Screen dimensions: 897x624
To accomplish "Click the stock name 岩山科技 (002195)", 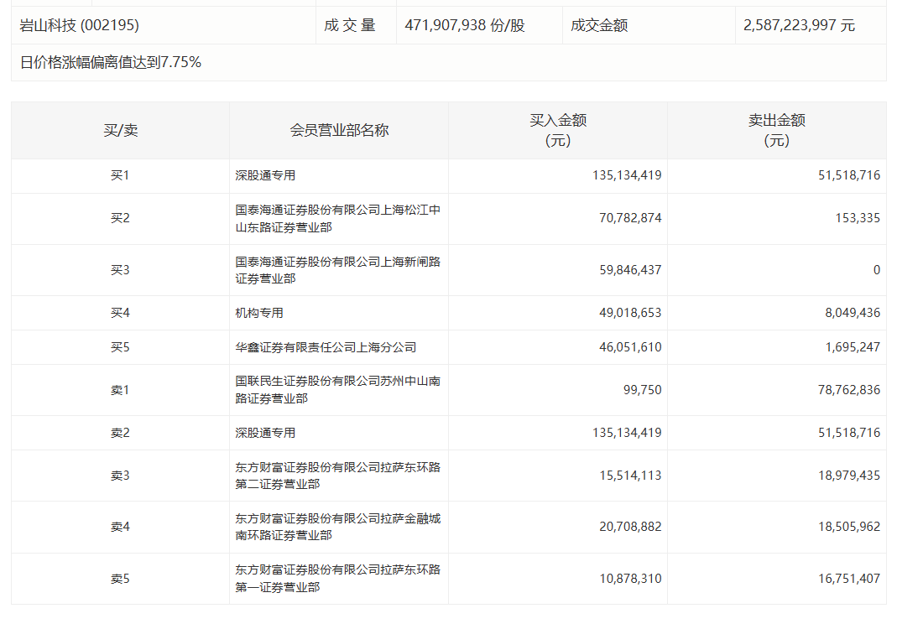I will pos(79,25).
